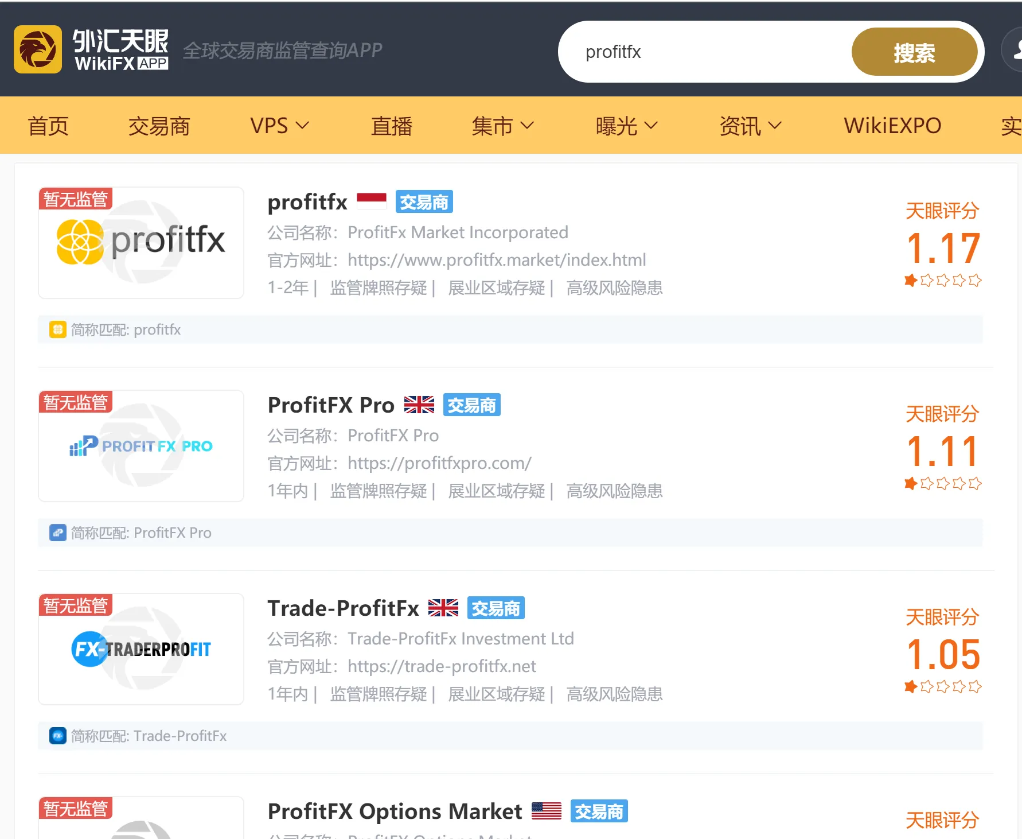Click the 交易商 tag beside Trade-ProfitFx
This screenshot has height=839, width=1022.
coord(496,608)
